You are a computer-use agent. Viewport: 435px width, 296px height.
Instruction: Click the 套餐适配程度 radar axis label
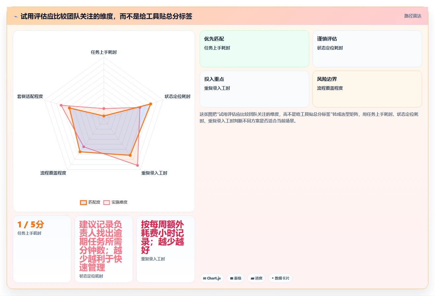click(30, 96)
